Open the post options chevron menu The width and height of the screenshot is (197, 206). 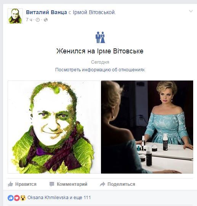(191, 11)
